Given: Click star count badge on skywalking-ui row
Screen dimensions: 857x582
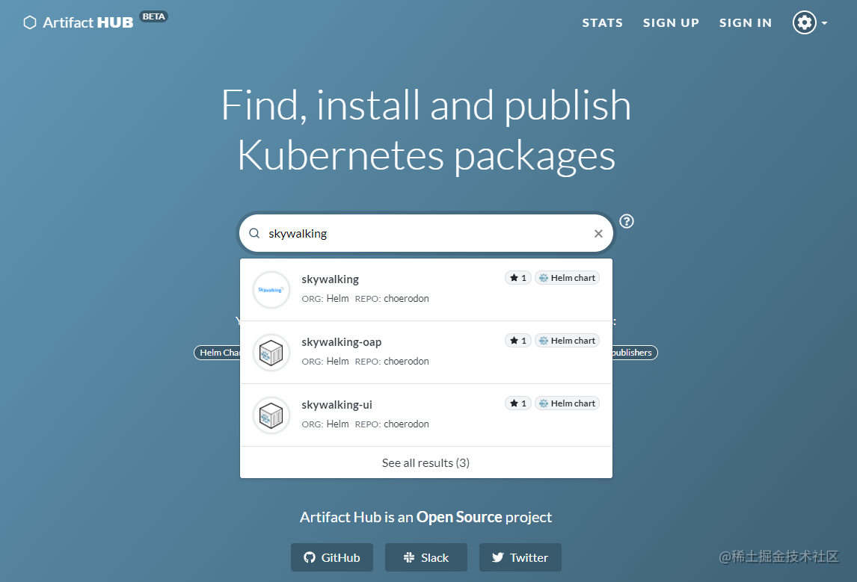Looking at the screenshot, I should tap(517, 403).
